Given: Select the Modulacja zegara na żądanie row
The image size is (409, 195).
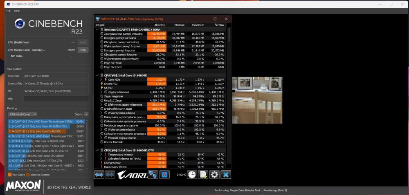Looking at the screenshot, I should (x=160, y=125).
